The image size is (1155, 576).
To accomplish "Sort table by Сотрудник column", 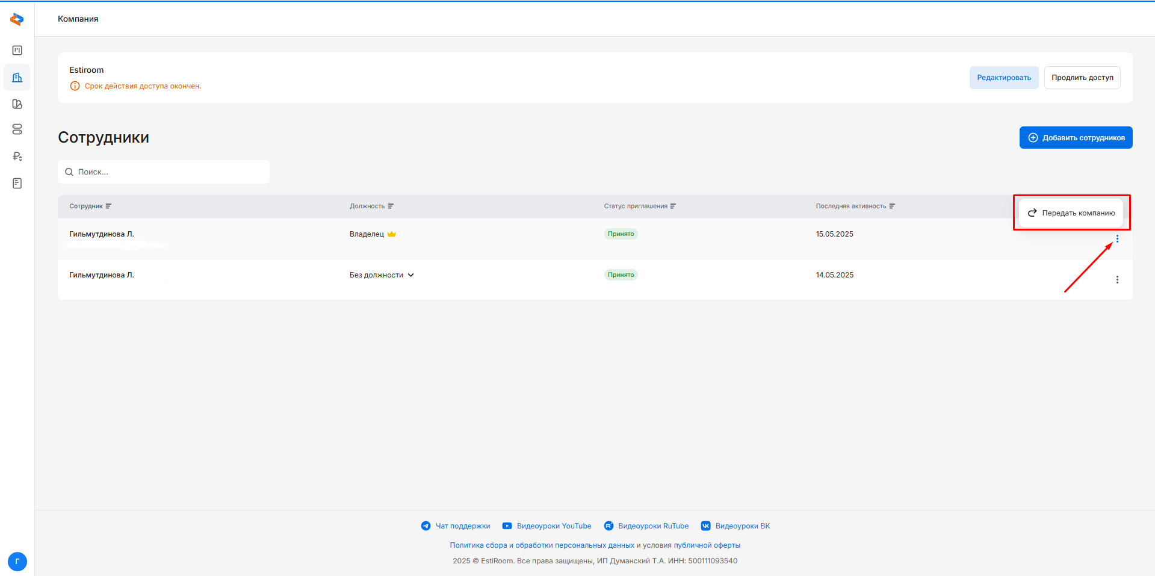I will (x=108, y=206).
